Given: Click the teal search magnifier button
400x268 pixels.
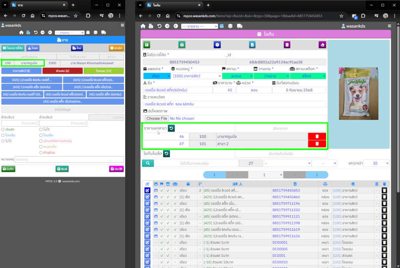Looking at the screenshot, I should click(148, 163).
